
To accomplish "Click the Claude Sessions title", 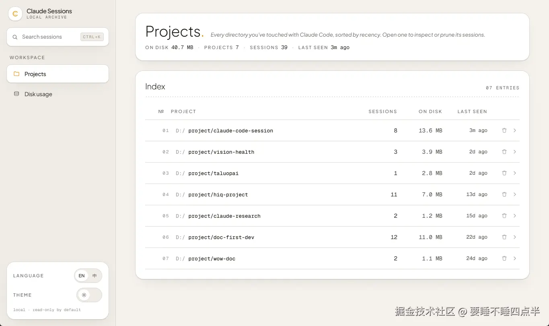I will tap(49, 11).
